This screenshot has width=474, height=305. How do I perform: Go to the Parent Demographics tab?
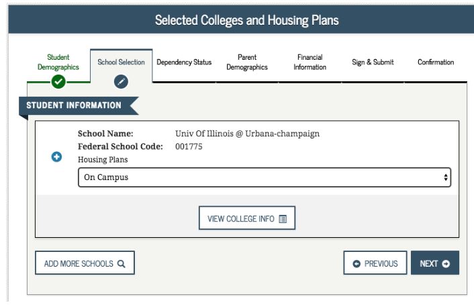247,62
